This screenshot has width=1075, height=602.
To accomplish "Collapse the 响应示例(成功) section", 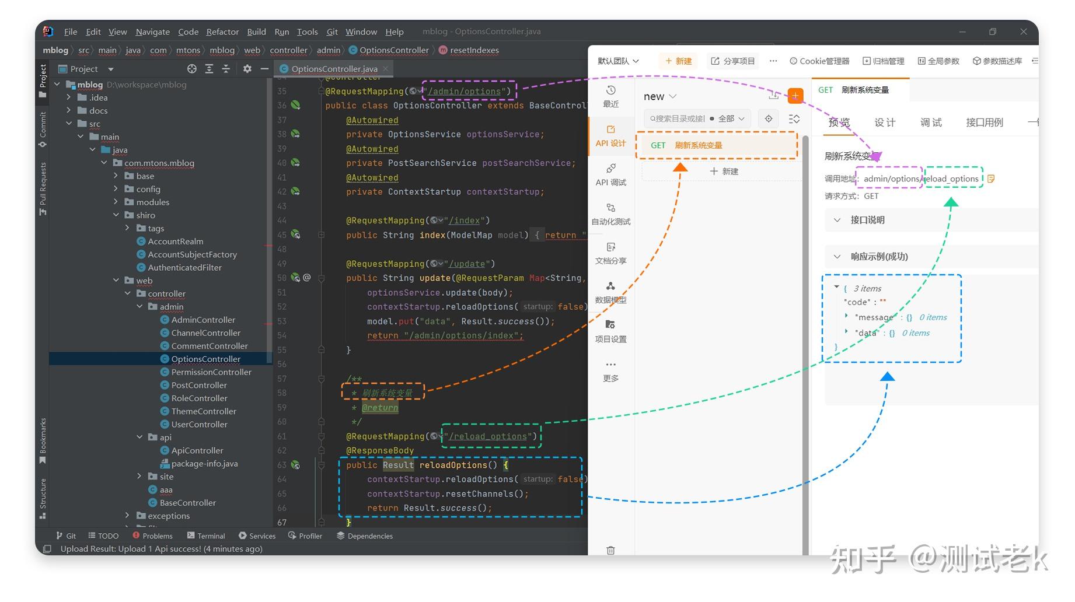I will [837, 257].
